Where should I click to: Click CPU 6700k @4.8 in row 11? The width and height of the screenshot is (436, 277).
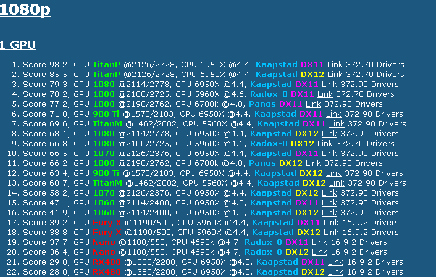(x=211, y=163)
